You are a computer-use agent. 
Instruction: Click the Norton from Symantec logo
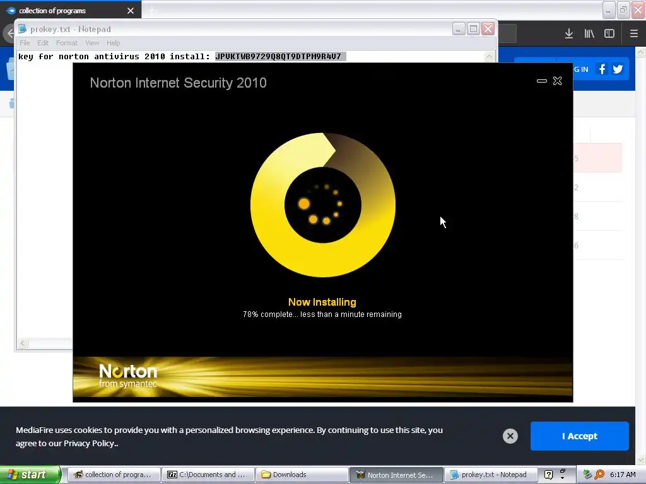[x=127, y=376]
